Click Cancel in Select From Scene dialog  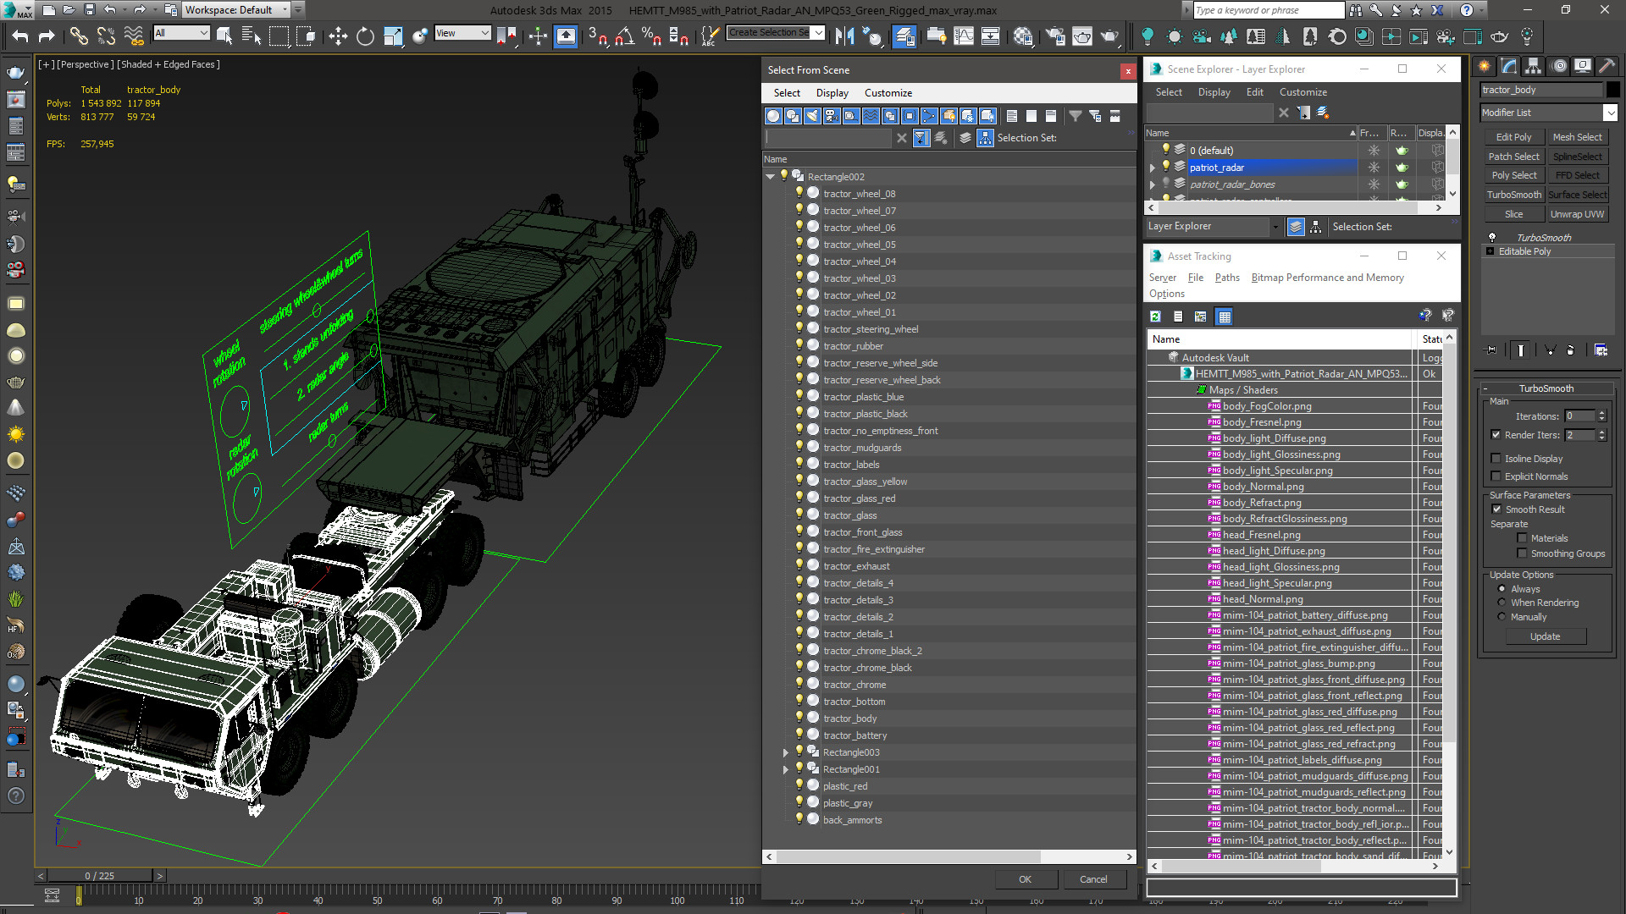pos(1093,879)
